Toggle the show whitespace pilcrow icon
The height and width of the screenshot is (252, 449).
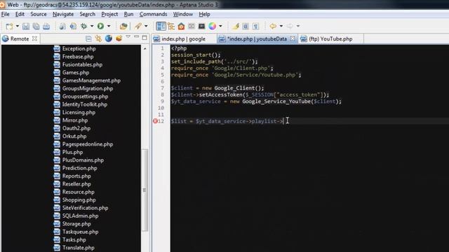[255, 27]
